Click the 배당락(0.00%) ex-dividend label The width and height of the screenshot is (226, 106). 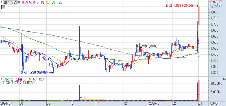pos(147,46)
